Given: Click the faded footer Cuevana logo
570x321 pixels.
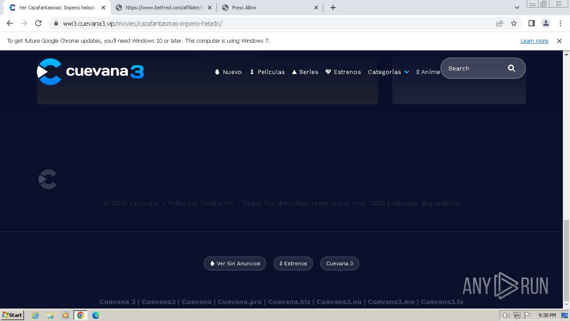Looking at the screenshot, I should (x=48, y=179).
